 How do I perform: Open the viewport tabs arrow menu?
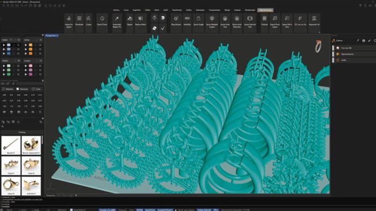(76, 195)
